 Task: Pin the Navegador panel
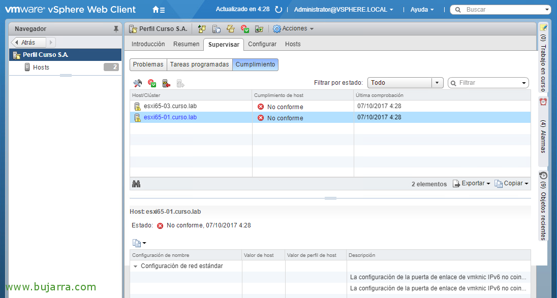(x=116, y=29)
